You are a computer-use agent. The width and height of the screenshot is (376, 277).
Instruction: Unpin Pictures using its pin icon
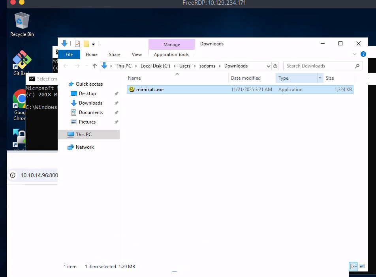pos(116,122)
